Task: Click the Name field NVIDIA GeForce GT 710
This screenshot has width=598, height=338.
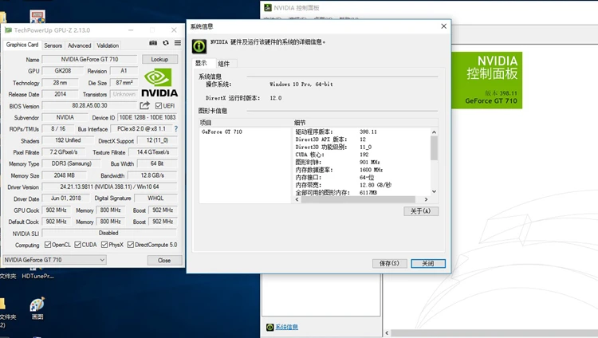Action: coord(89,59)
